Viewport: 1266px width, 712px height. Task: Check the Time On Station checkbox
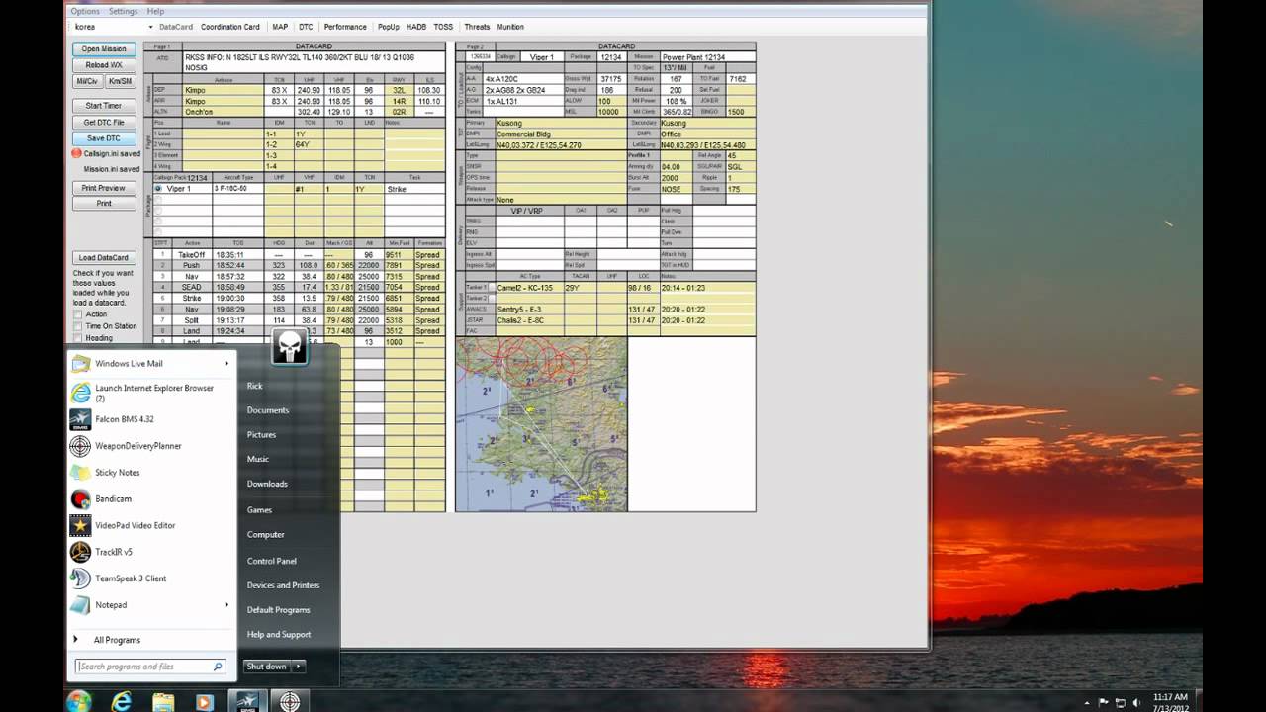click(78, 326)
